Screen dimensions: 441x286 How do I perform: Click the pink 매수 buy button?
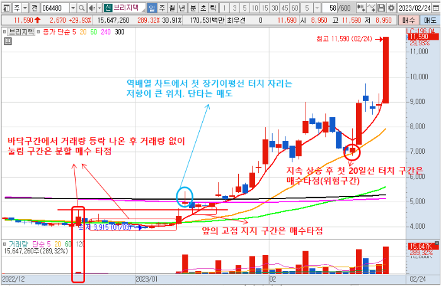408,20
